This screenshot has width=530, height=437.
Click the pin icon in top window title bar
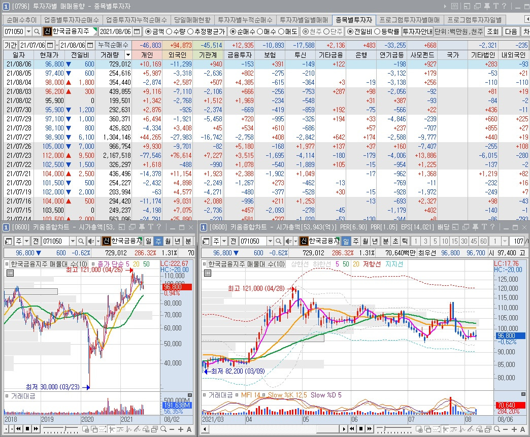coord(487,6)
